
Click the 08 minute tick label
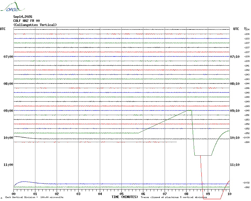pos(186,194)
